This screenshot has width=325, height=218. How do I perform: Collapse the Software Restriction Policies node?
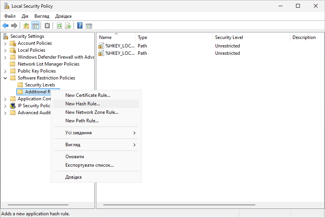tap(5, 78)
